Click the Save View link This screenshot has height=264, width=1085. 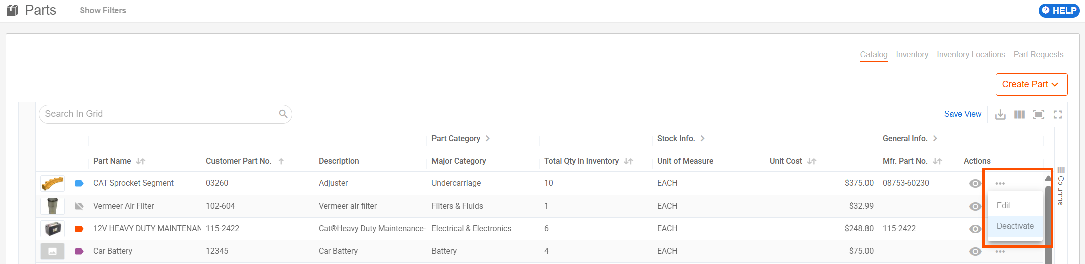(x=963, y=114)
